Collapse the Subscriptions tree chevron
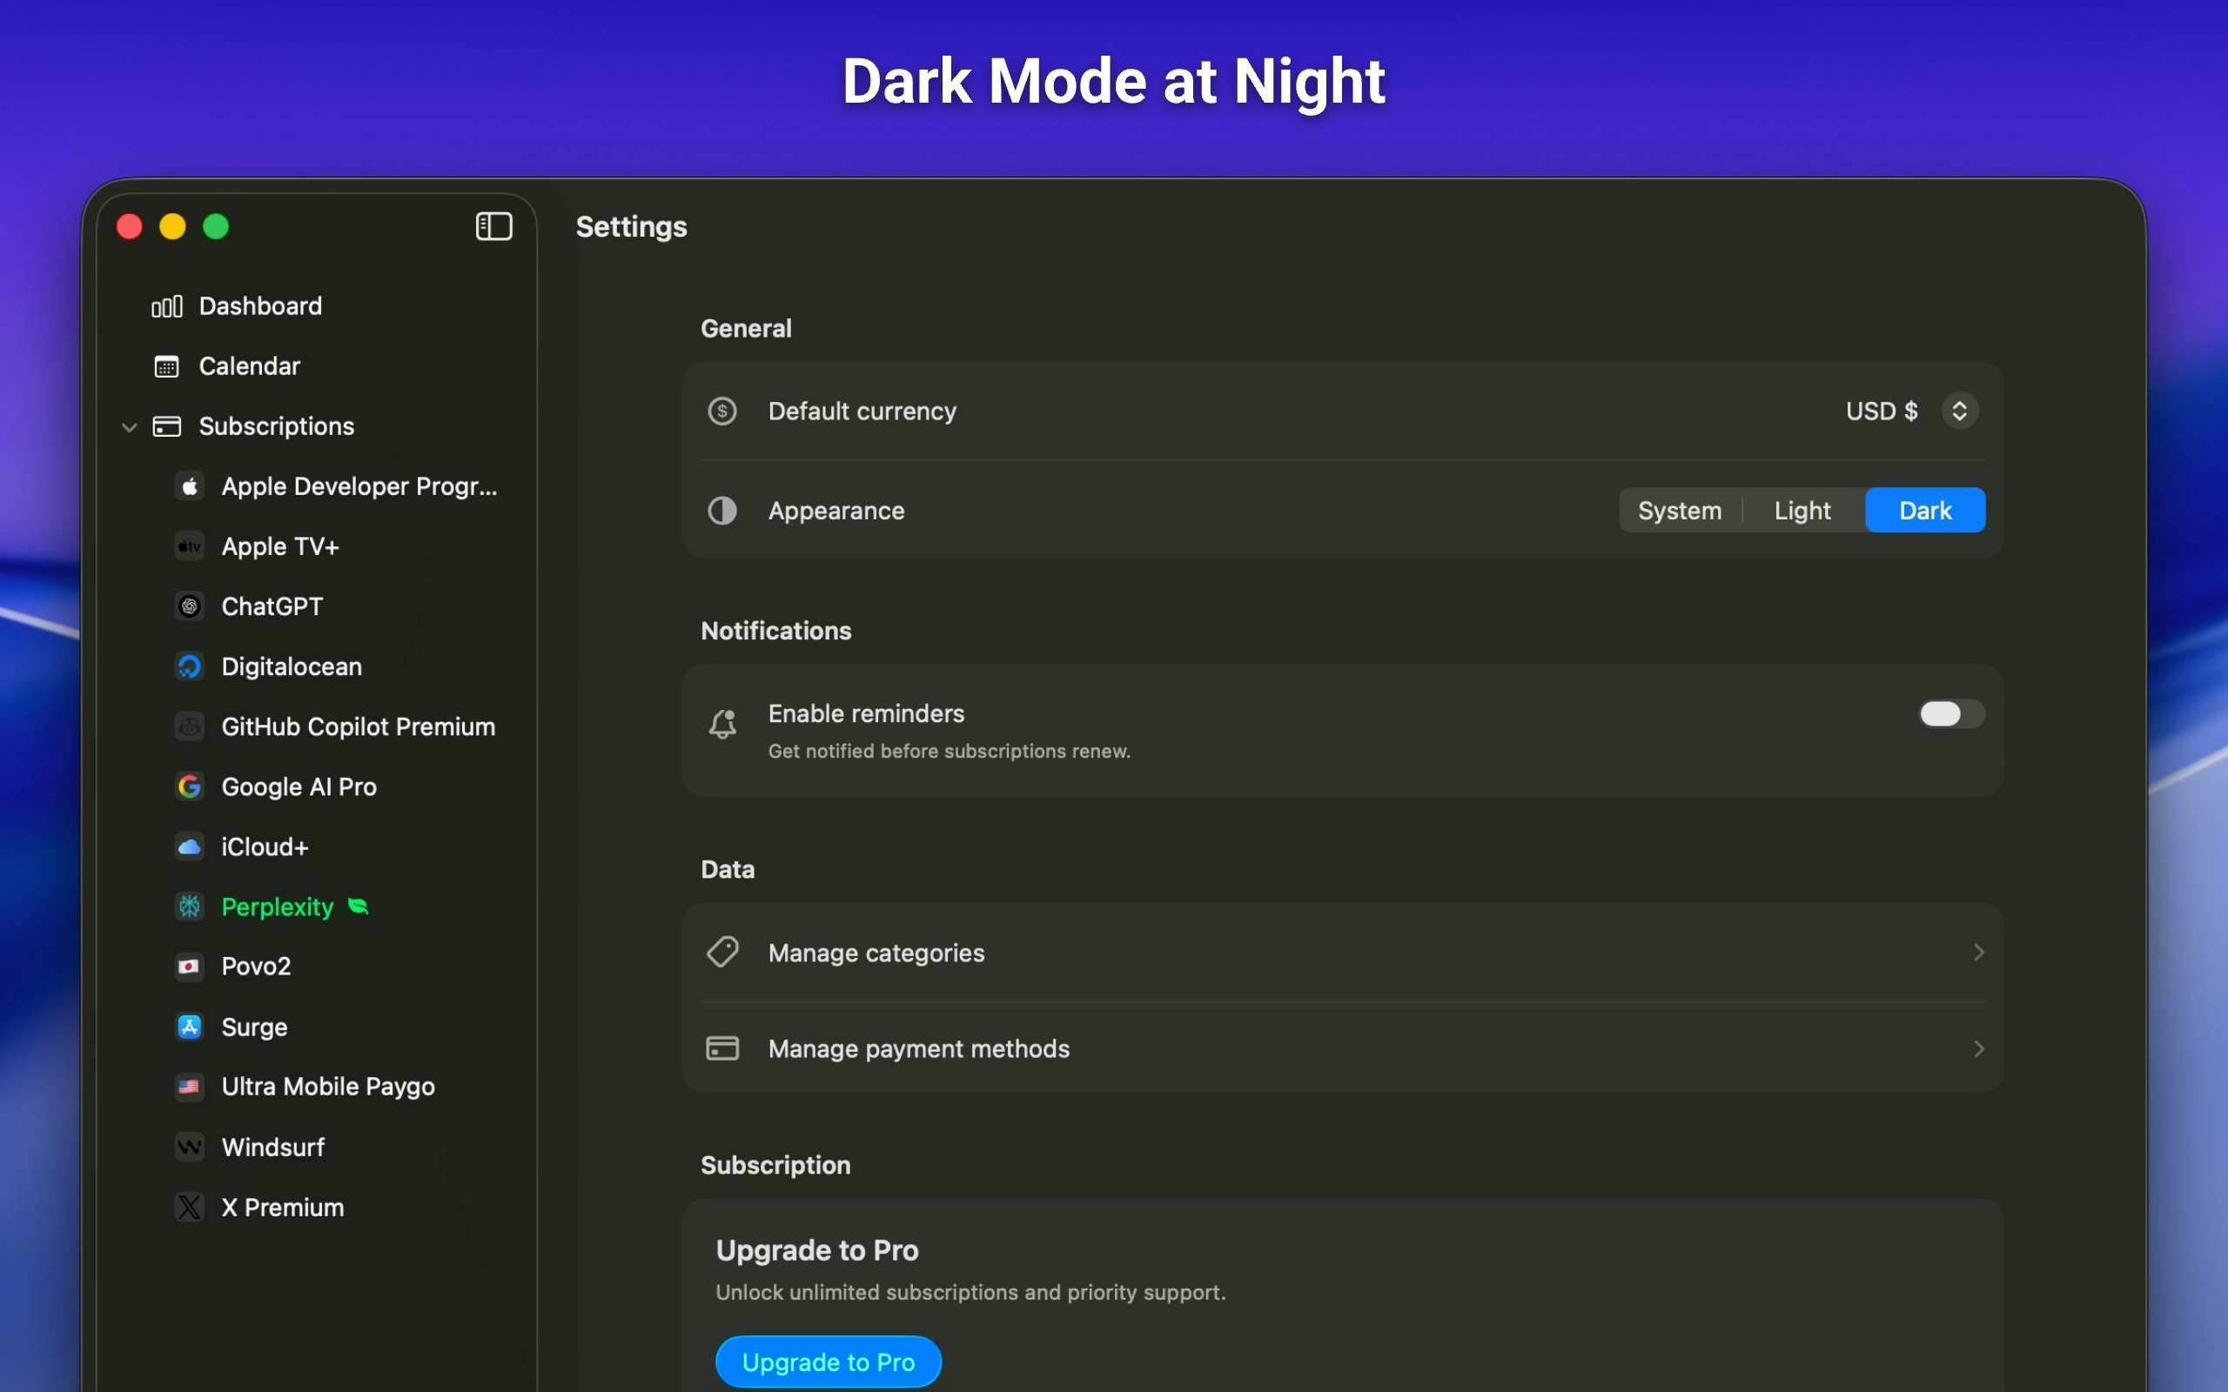Viewport: 2228px width, 1392px height. pyautogui.click(x=130, y=427)
